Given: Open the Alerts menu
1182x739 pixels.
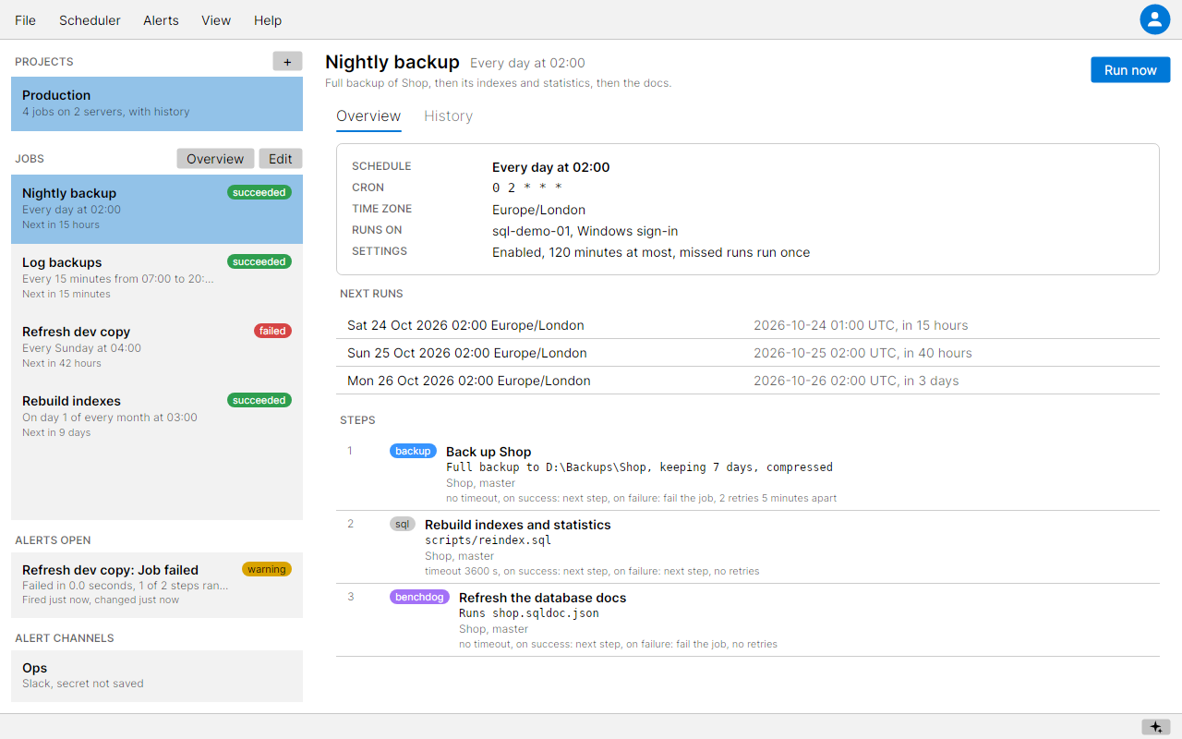Looking at the screenshot, I should click(x=161, y=20).
